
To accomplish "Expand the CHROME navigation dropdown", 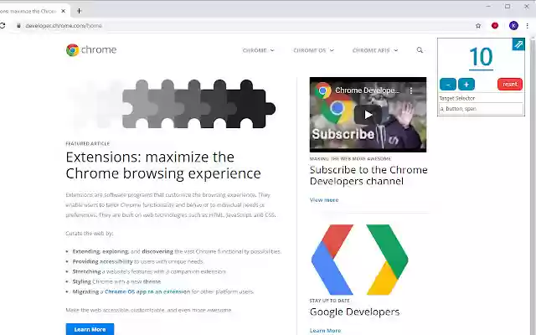I will tap(258, 50).
